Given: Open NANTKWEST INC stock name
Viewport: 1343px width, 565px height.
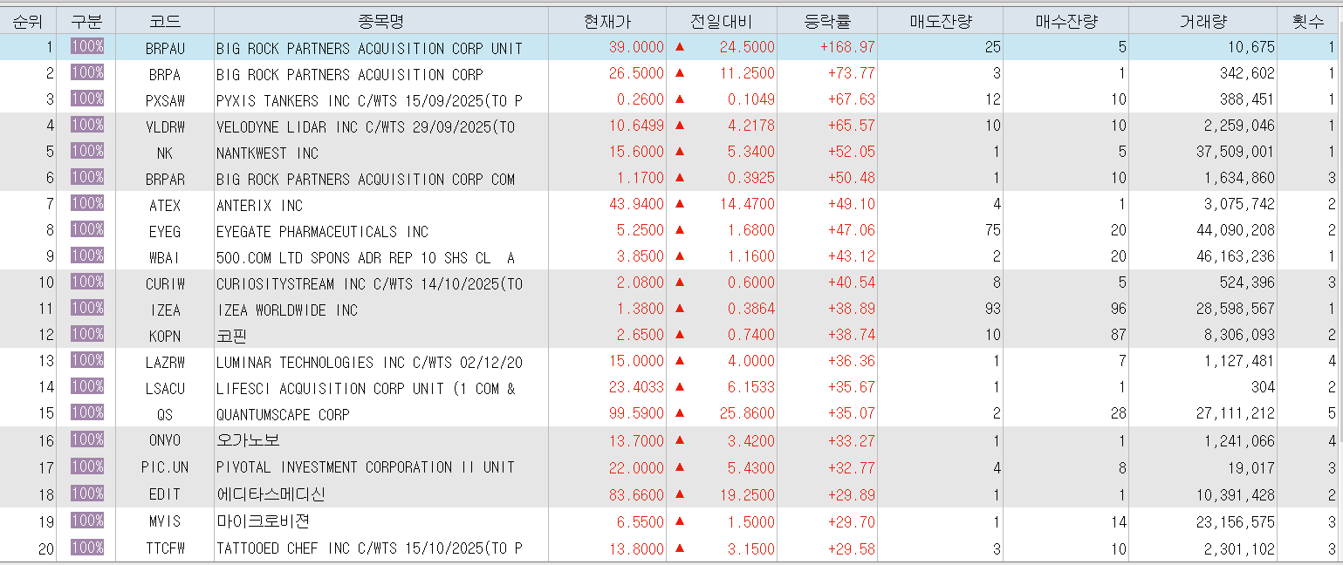Looking at the screenshot, I should (x=267, y=153).
